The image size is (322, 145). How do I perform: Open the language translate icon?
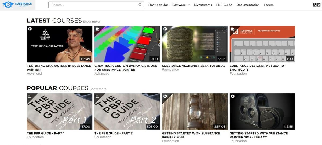tap(316, 5)
